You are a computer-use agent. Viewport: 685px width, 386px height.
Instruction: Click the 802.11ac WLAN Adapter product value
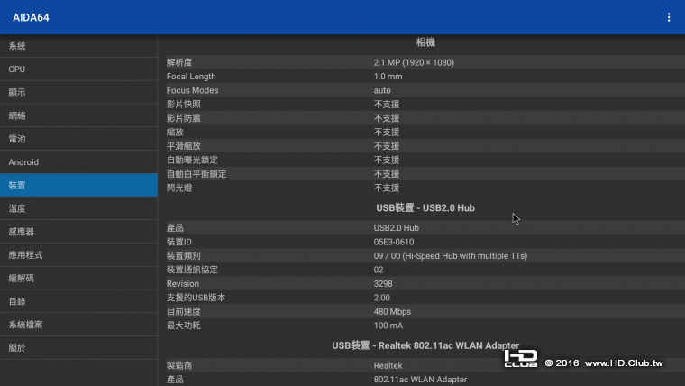click(420, 380)
